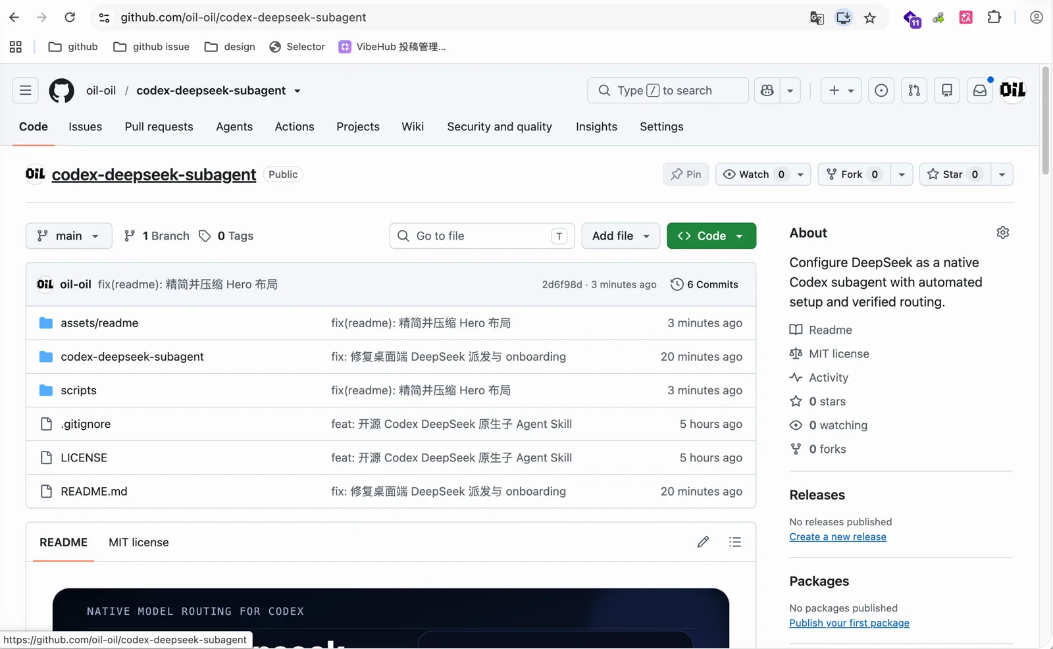Open the Issues circle icon in header
1053x649 pixels.
click(881, 90)
